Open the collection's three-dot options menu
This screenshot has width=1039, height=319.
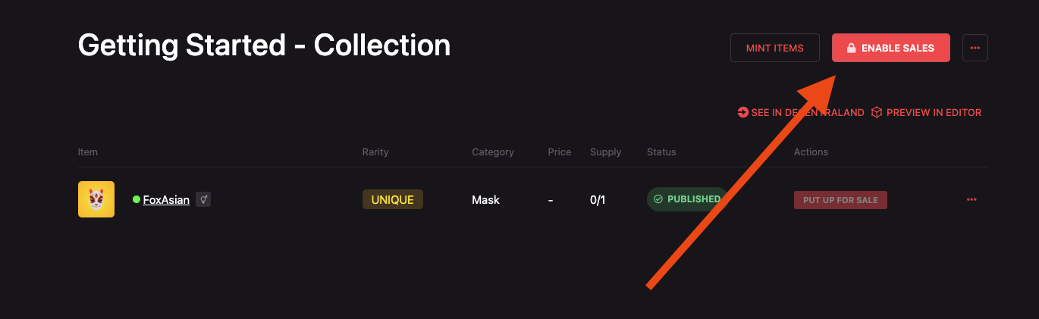pos(975,48)
